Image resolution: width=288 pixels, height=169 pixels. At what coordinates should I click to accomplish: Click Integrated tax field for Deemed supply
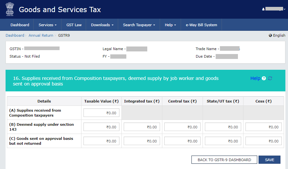click(x=142, y=127)
